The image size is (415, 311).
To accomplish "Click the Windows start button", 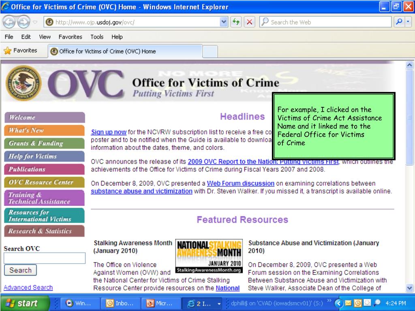I will pos(25,303).
